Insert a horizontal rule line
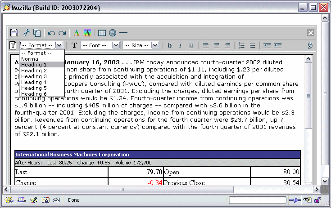Viewport: 331px width, 208px height. 123,33
